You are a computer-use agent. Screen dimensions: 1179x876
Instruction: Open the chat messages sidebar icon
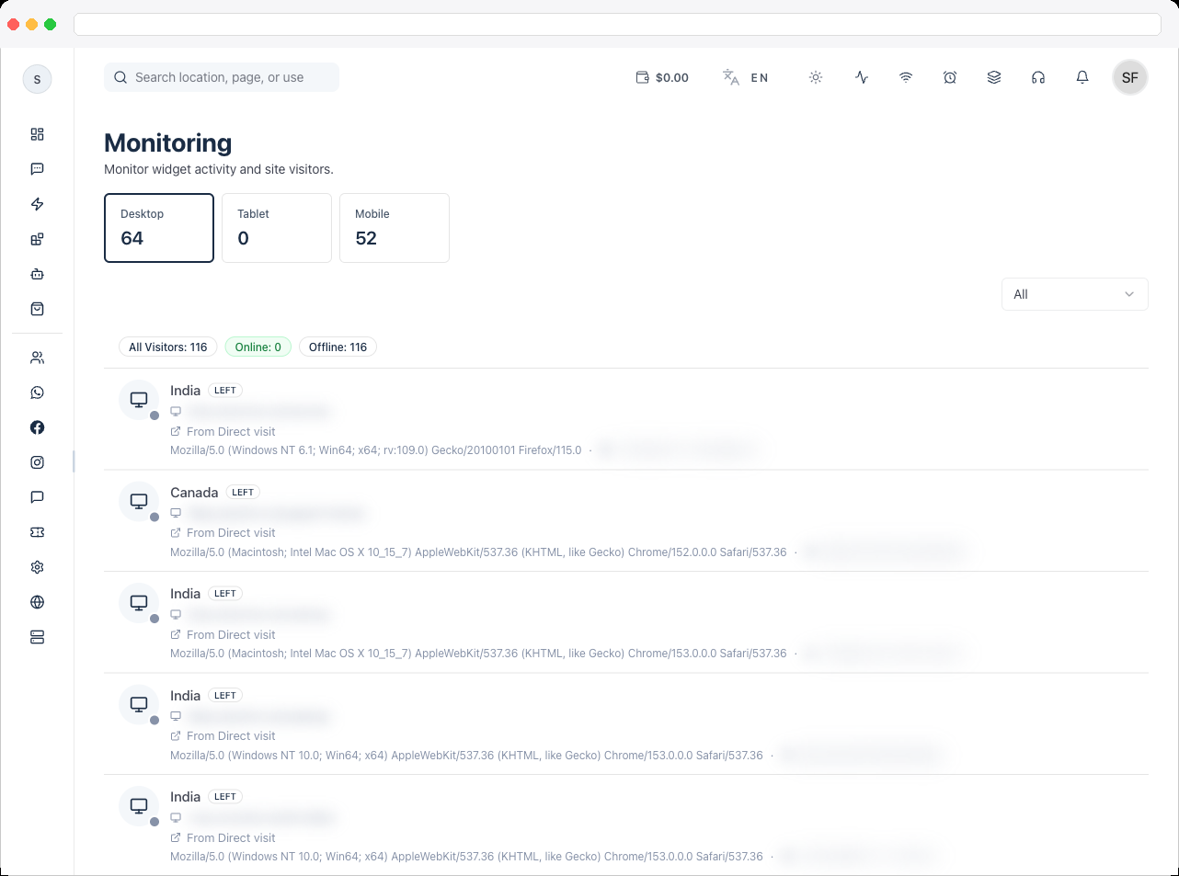[37, 169]
